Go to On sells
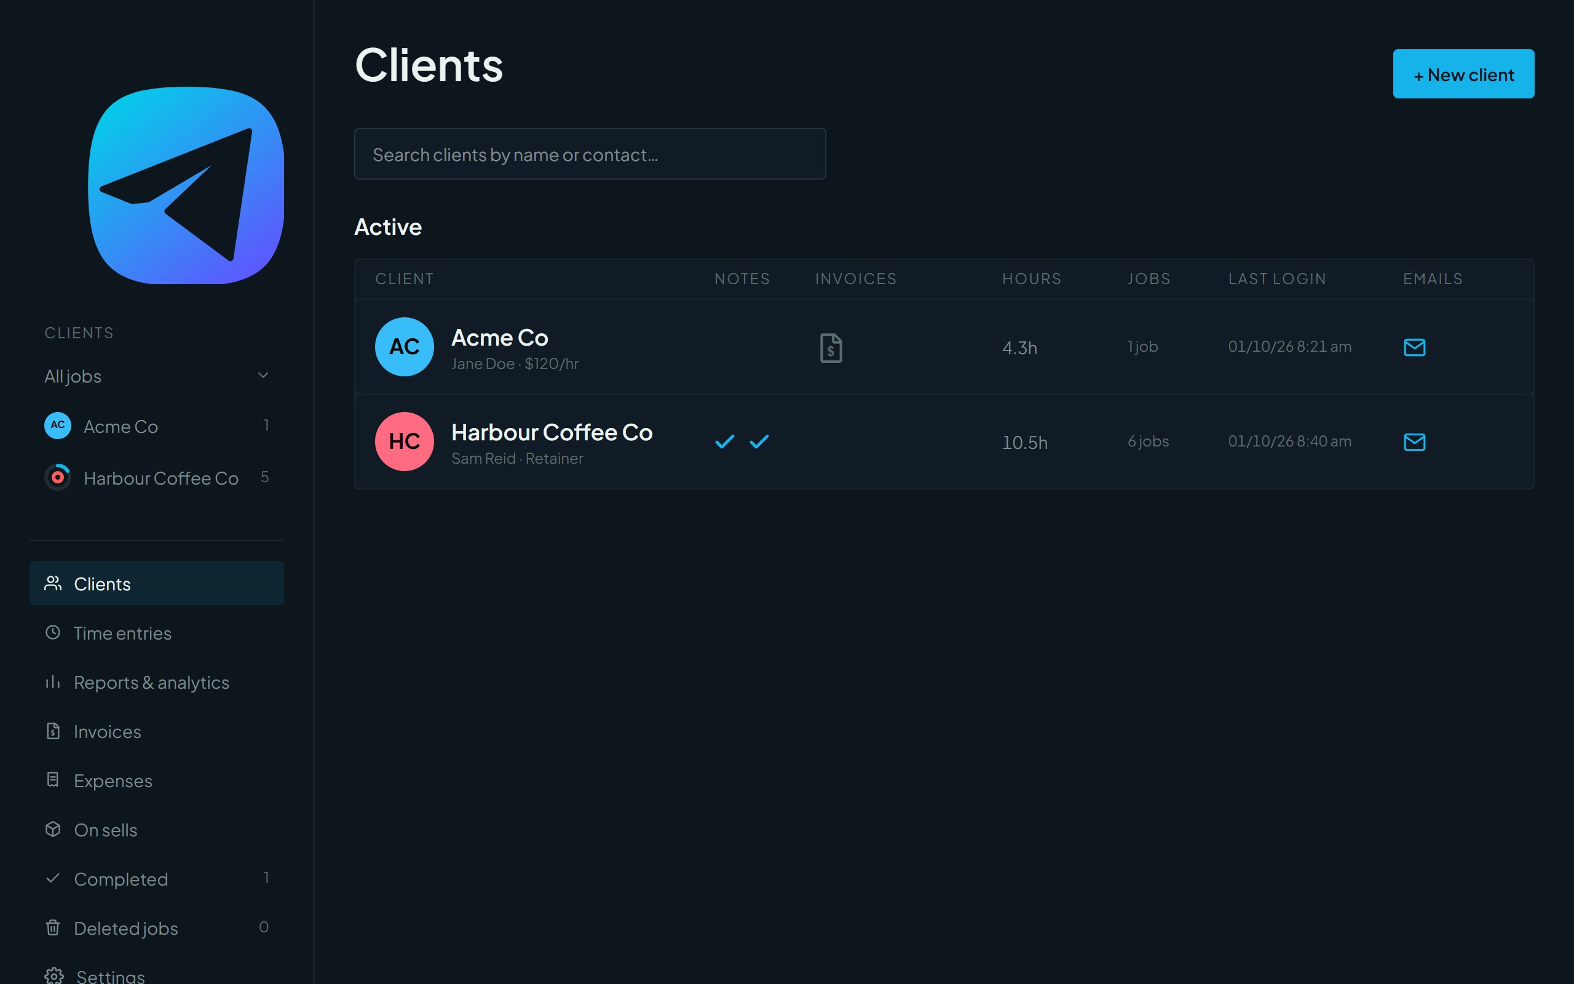 coord(157,830)
